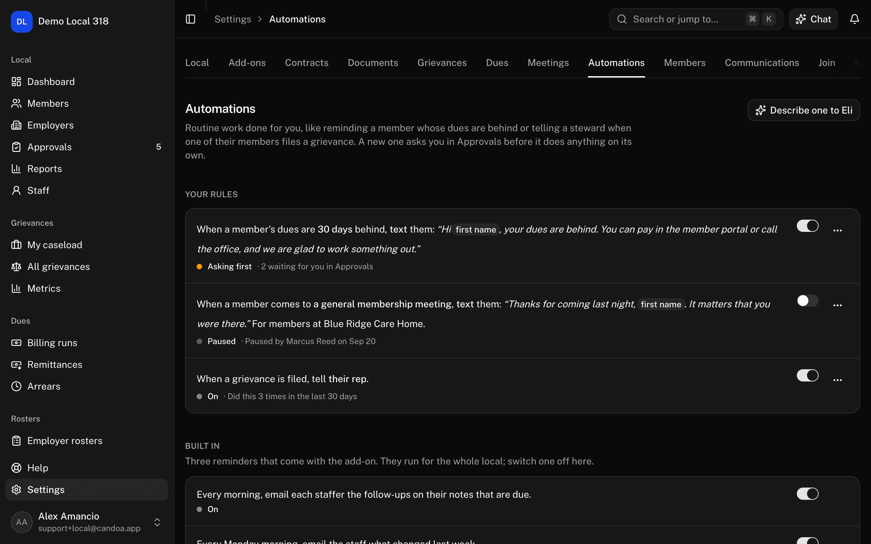This screenshot has height=544, width=871.
Task: Switch to the Meetings tab
Action: [x=548, y=63]
